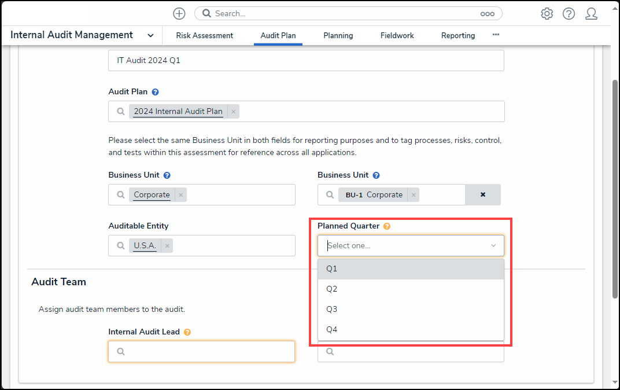Expand the Internal Audit Management dropdown
This screenshot has height=390, width=620.
coord(150,35)
